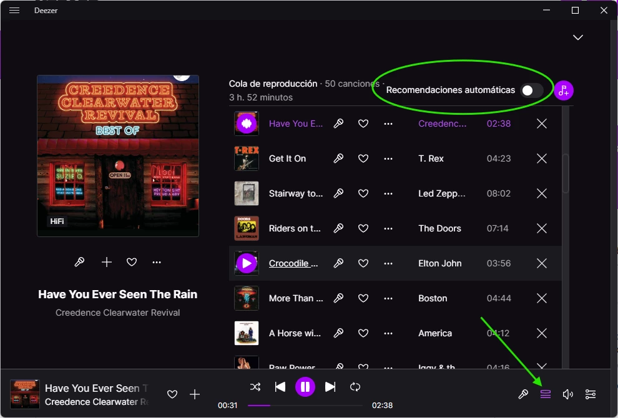Like the song under the large album art

point(132,262)
